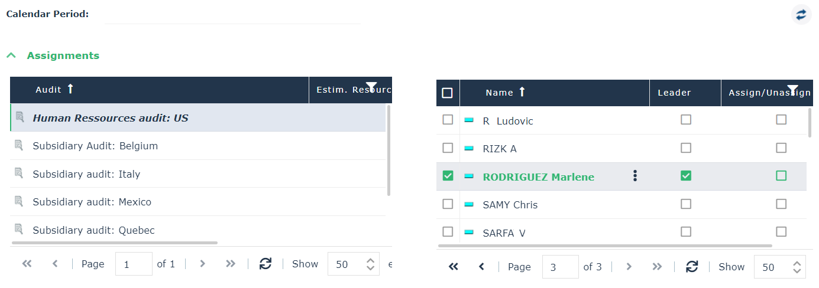
Task: Click audit icon beside Subsidiary audit: Italy
Action: 20,174
